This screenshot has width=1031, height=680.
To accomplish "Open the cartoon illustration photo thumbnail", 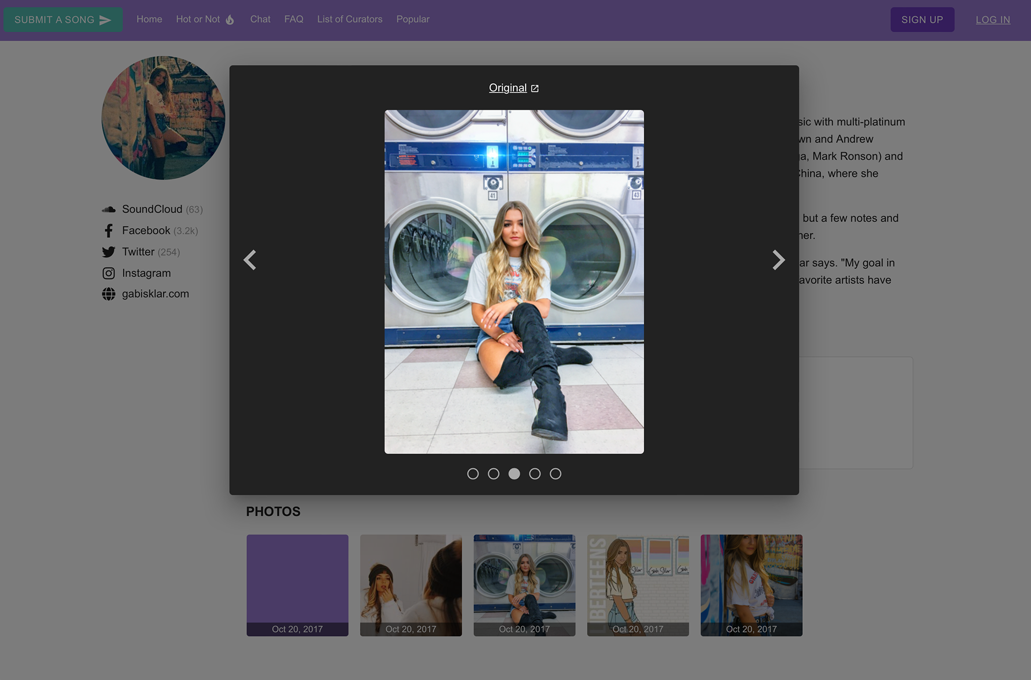I will click(x=637, y=580).
